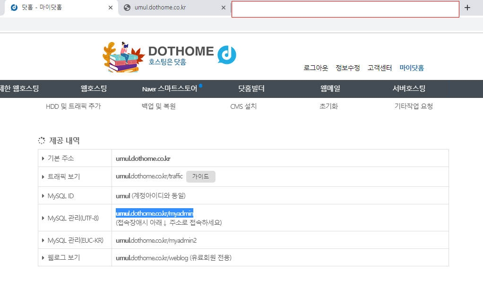This screenshot has width=483, height=299.
Task: Select 초기화 submenu
Action: tap(328, 106)
